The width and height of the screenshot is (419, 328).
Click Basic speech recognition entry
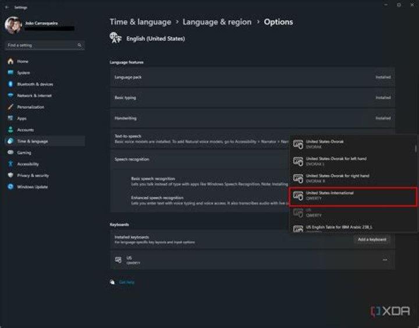[210, 181]
